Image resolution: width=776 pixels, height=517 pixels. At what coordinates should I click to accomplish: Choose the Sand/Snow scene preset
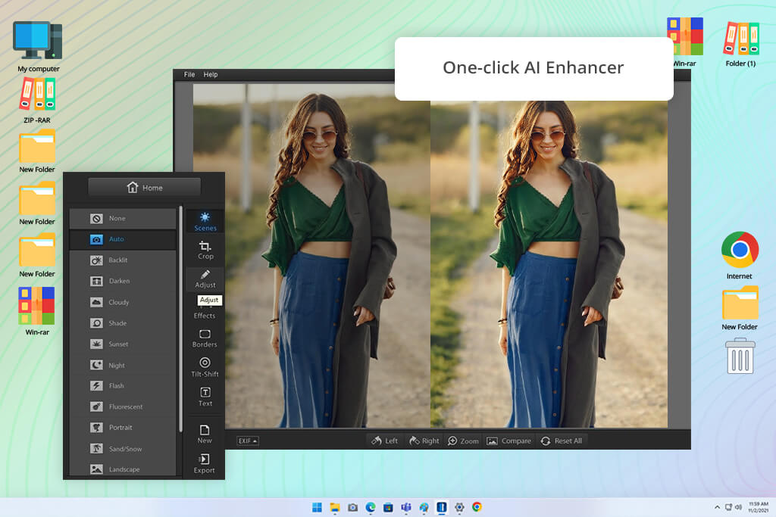click(x=123, y=449)
